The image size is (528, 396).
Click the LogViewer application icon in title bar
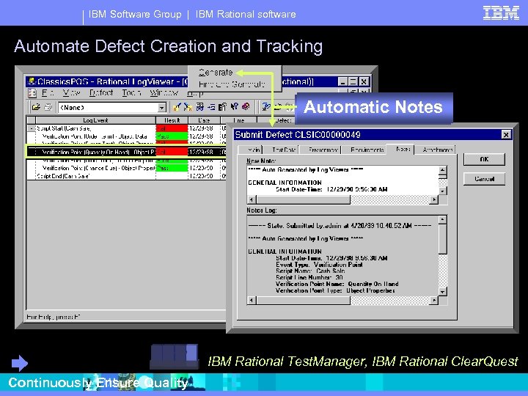click(32, 81)
